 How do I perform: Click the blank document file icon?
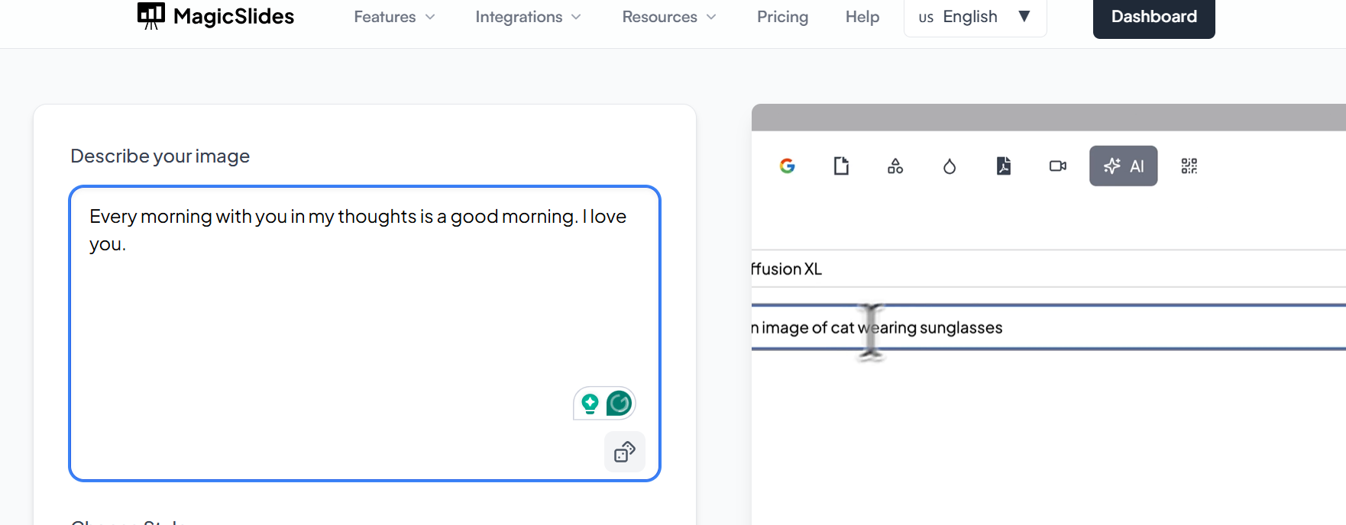tap(841, 166)
